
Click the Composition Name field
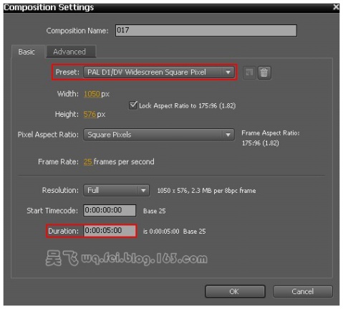[x=206, y=30]
